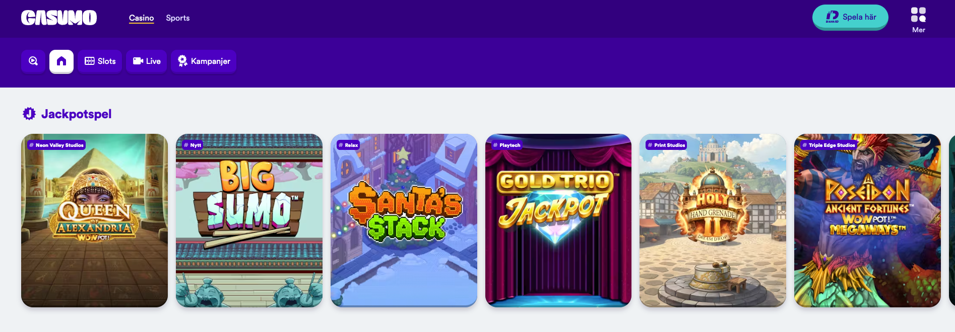Open the Big Sumo game tile
The height and width of the screenshot is (332, 955).
(249, 220)
